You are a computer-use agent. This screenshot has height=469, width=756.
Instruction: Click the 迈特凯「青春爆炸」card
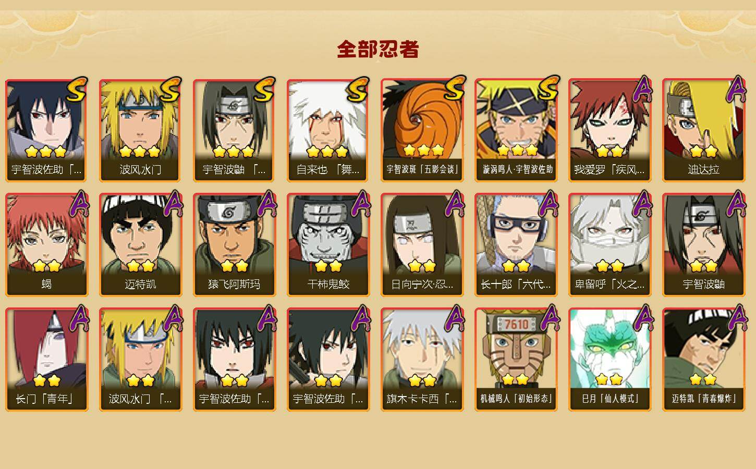(703, 360)
